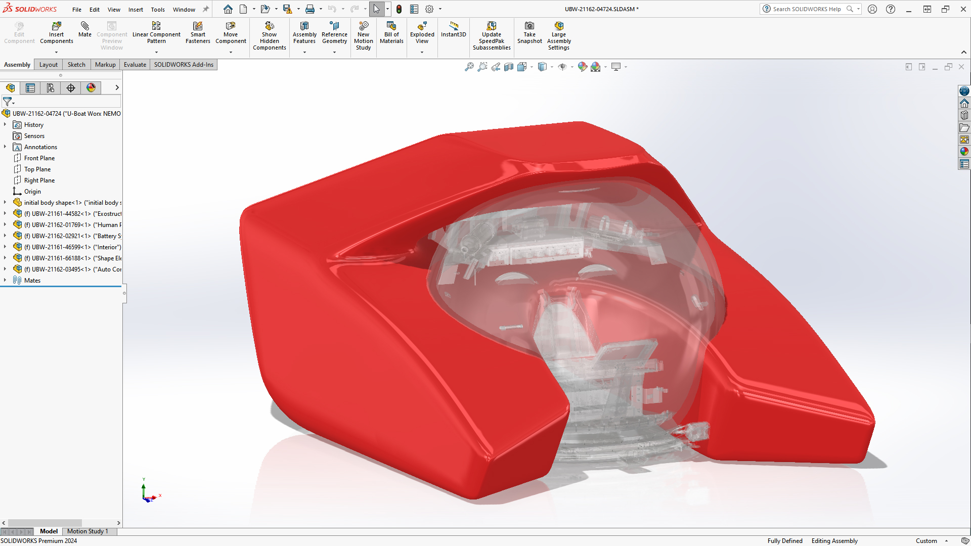Expand FeatureManager tabs chevron
Viewport: 971px width, 546px height.
coord(117,88)
